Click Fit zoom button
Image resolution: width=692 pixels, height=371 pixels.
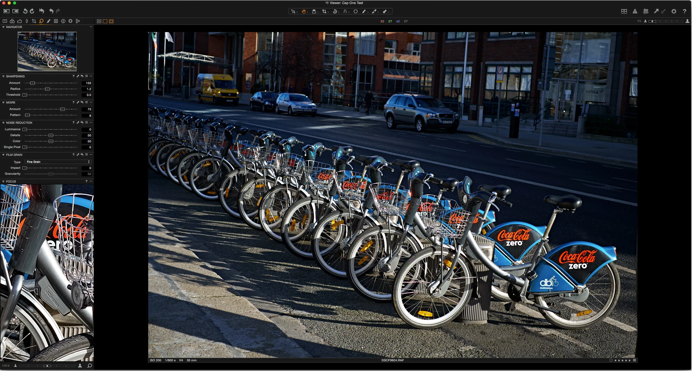click(x=639, y=21)
